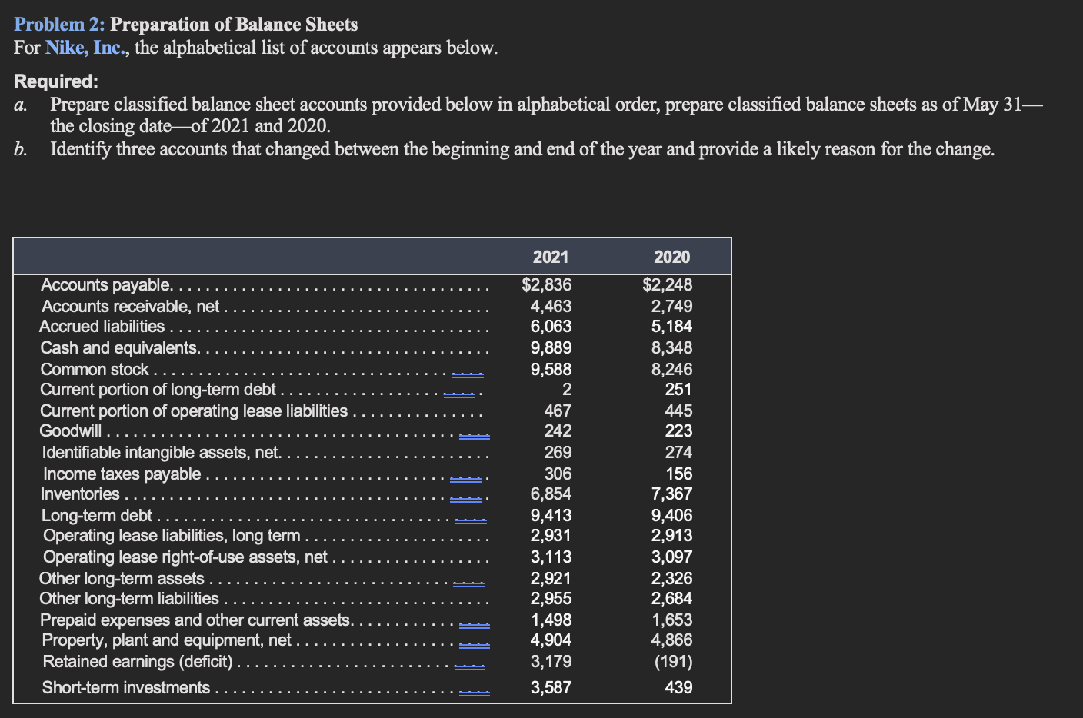Image resolution: width=1083 pixels, height=718 pixels.
Task: Select the 9,413 long-term debt value
Action: 551,516
